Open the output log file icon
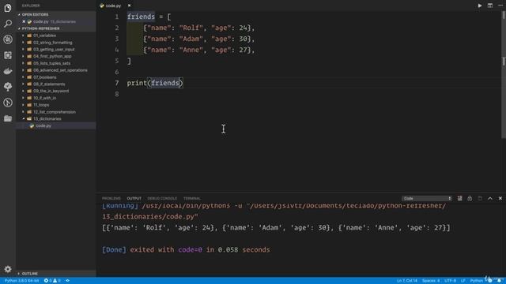The height and width of the screenshot is (284, 506). (x=480, y=198)
